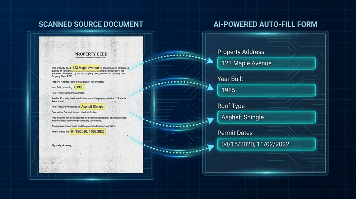Select highlighted 'Asphalt Shingle' in the document
This screenshot has width=356, height=199.
(x=92, y=107)
